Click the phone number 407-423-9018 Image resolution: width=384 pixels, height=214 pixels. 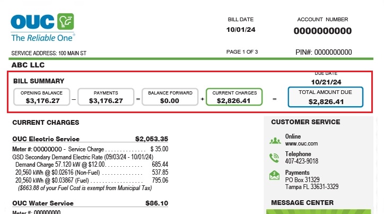(301, 161)
